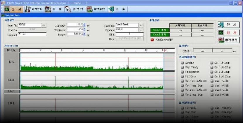Click the right-panel button with red text
The height and width of the screenshot is (123, 243).
[x=228, y=33]
